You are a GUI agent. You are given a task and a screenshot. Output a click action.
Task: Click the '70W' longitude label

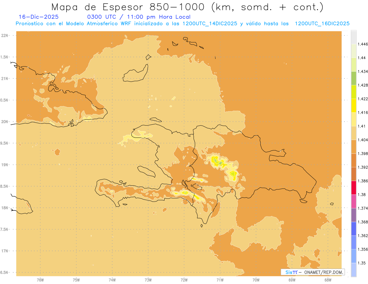[x=256, y=280]
